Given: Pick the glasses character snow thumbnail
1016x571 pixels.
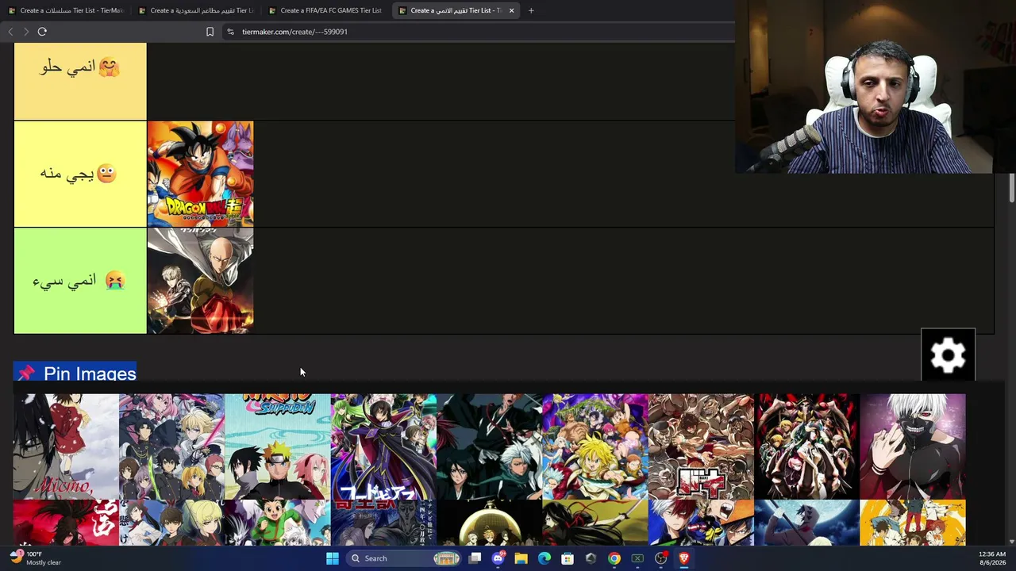Looking at the screenshot, I should 66,446.
